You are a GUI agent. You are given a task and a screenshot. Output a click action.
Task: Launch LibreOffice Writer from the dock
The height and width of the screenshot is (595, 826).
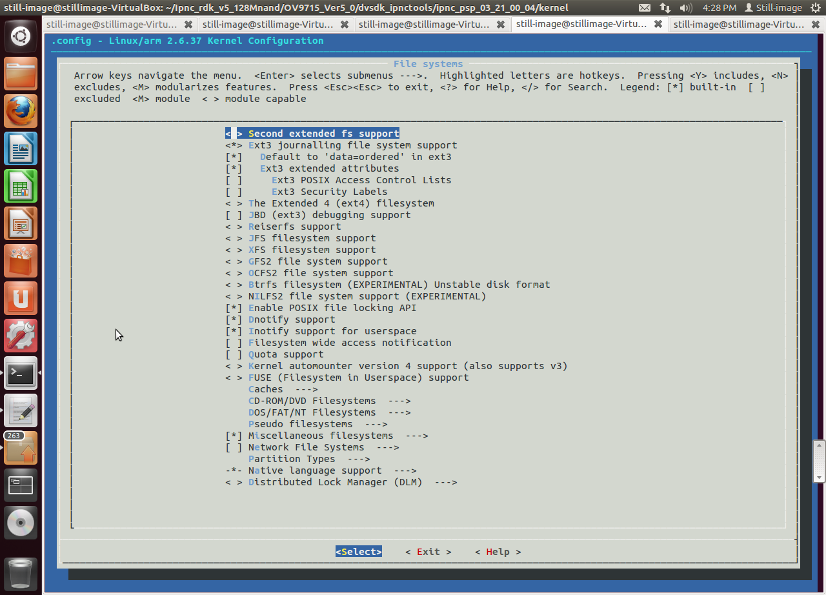(x=21, y=148)
